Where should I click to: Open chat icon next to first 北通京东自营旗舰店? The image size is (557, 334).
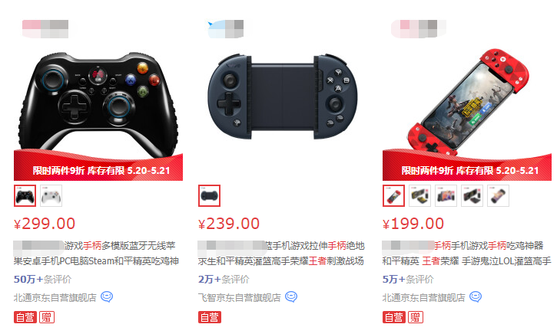coord(107,296)
